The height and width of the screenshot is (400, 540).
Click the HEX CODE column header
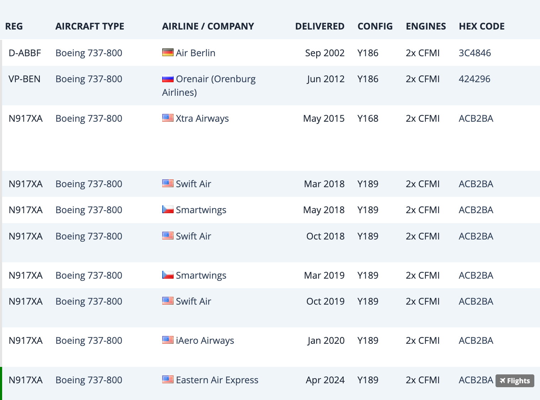tap(482, 26)
